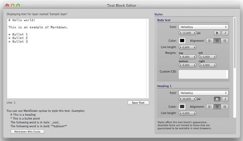Viewport: 243px width, 141px height.
Task: Align Heading 1 text to left
Action: pyautogui.click(x=210, y=107)
